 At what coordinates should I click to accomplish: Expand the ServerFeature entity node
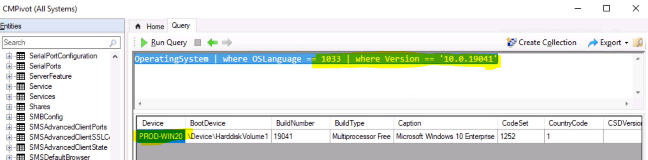point(9,76)
